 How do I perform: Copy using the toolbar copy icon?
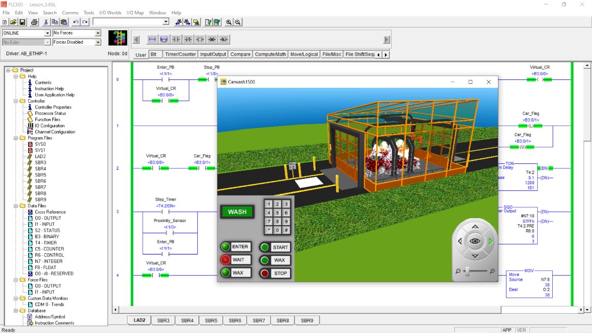point(55,22)
